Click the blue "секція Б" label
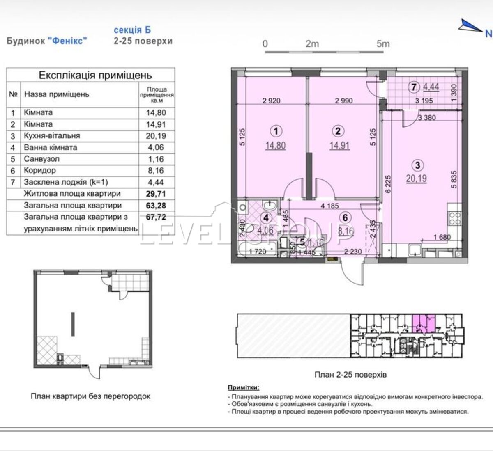This screenshot has height=451, width=493. (132, 30)
